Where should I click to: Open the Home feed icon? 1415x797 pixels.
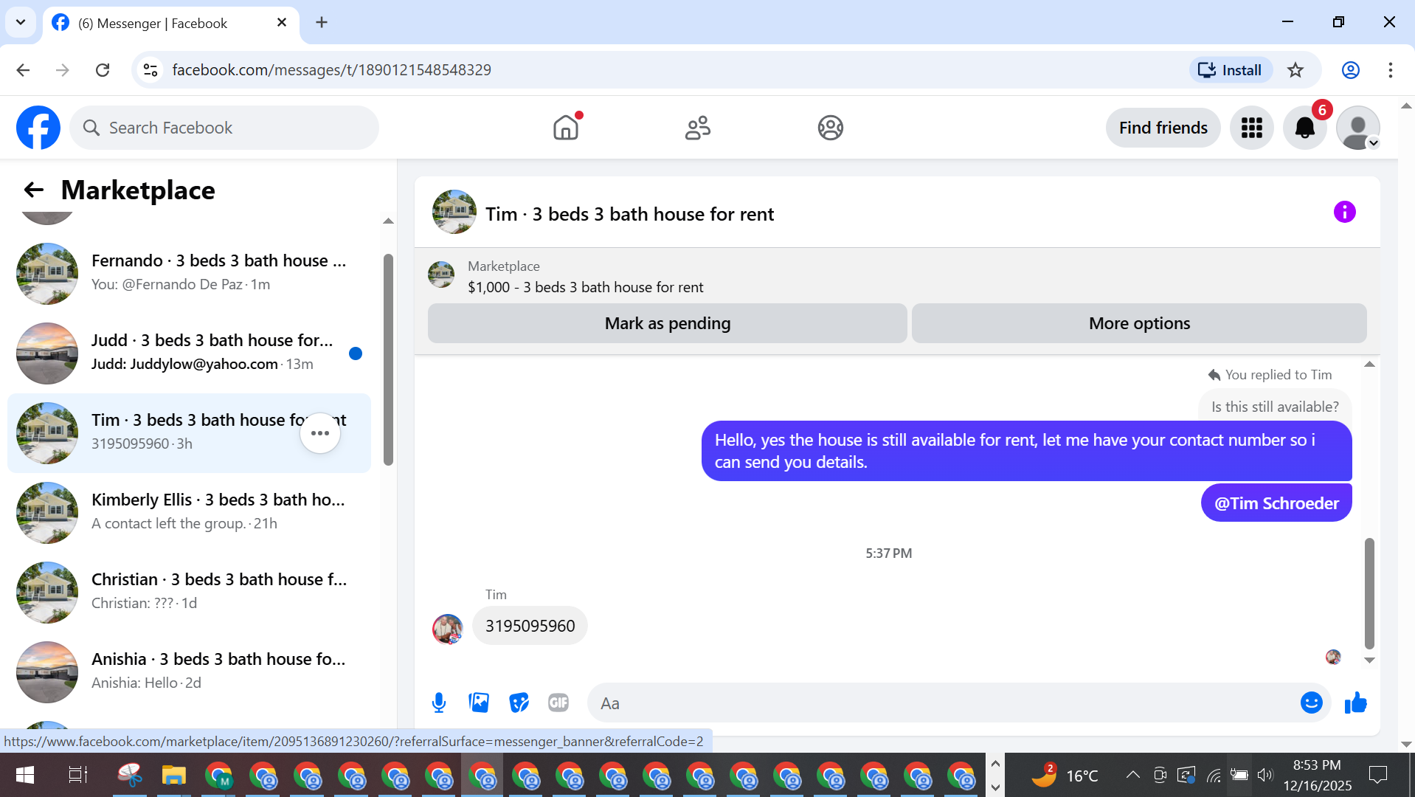566,128
